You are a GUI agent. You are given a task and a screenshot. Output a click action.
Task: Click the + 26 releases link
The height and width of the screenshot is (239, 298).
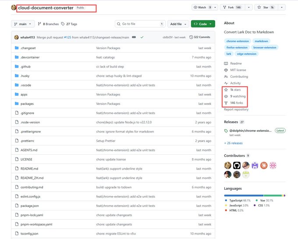click(x=233, y=143)
